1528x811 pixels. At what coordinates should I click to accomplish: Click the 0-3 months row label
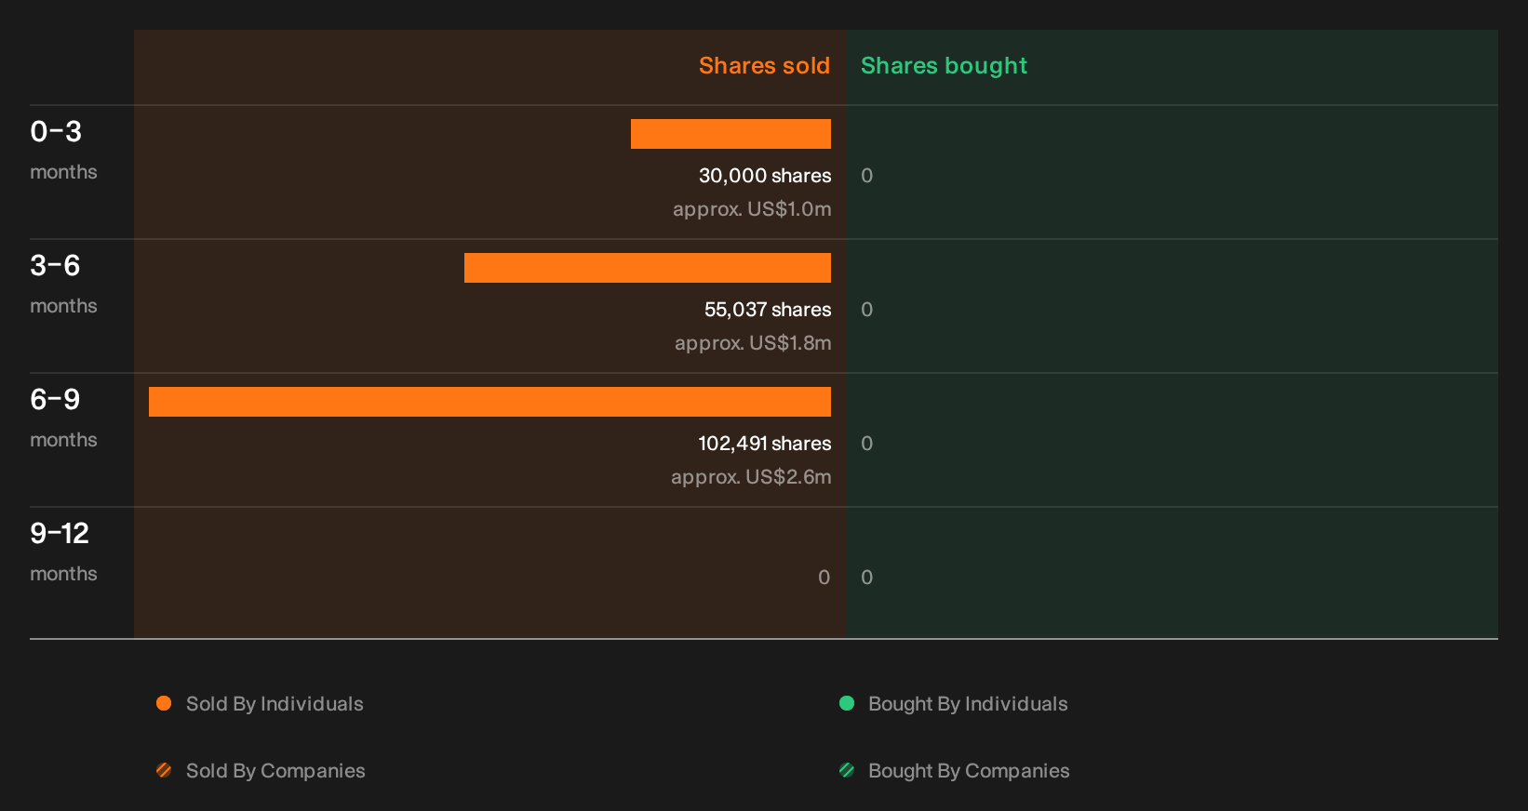tap(63, 151)
